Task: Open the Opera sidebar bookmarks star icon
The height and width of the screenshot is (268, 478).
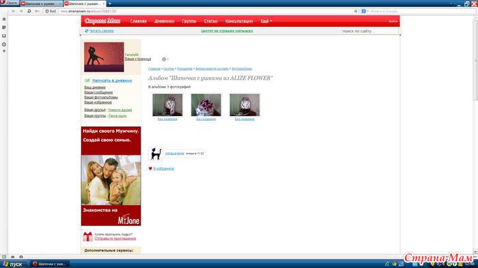Action: tap(4, 19)
